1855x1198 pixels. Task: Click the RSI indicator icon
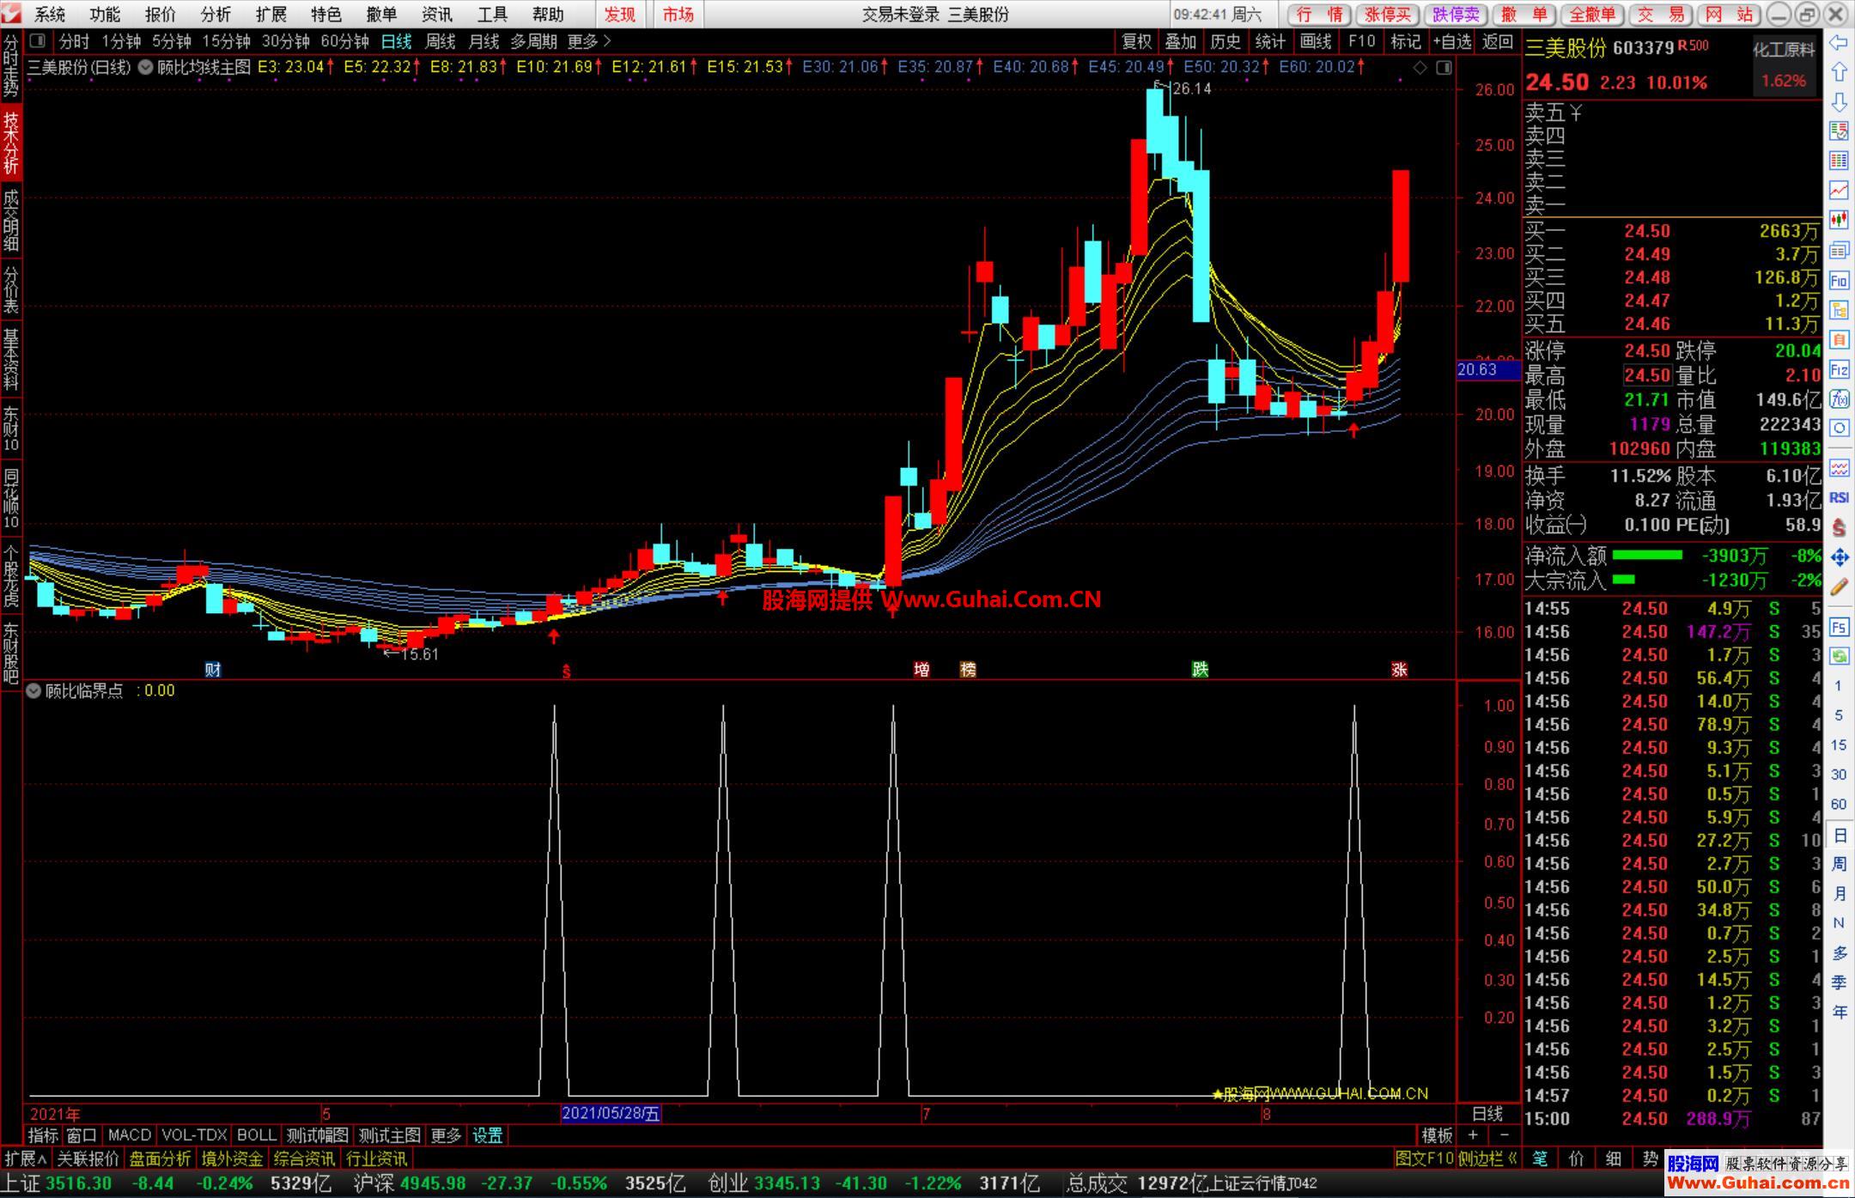tap(1839, 497)
